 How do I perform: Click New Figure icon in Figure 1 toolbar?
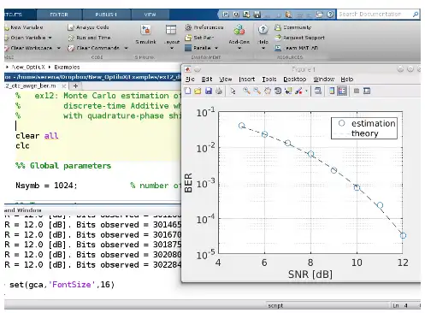187,91
